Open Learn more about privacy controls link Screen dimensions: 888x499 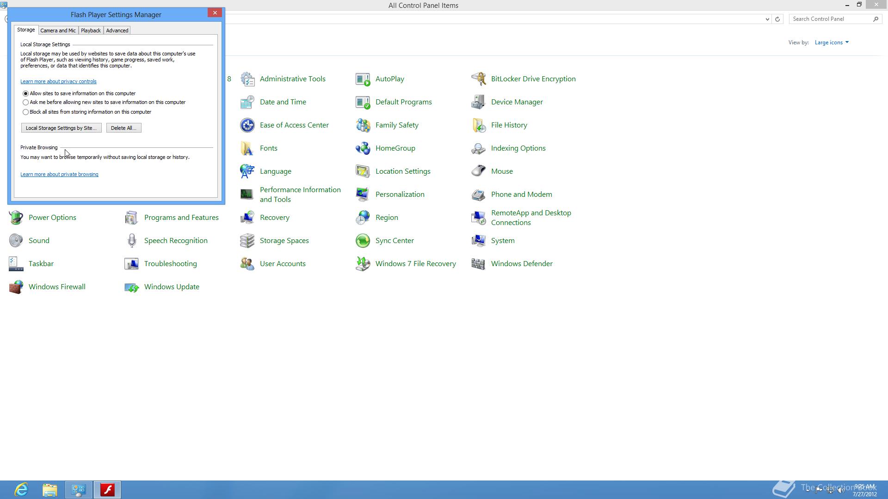(58, 81)
